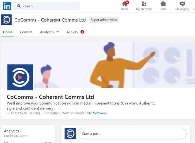
Task: Click the CoComms - Coherent Comms Ltd heading
Action: point(50,97)
